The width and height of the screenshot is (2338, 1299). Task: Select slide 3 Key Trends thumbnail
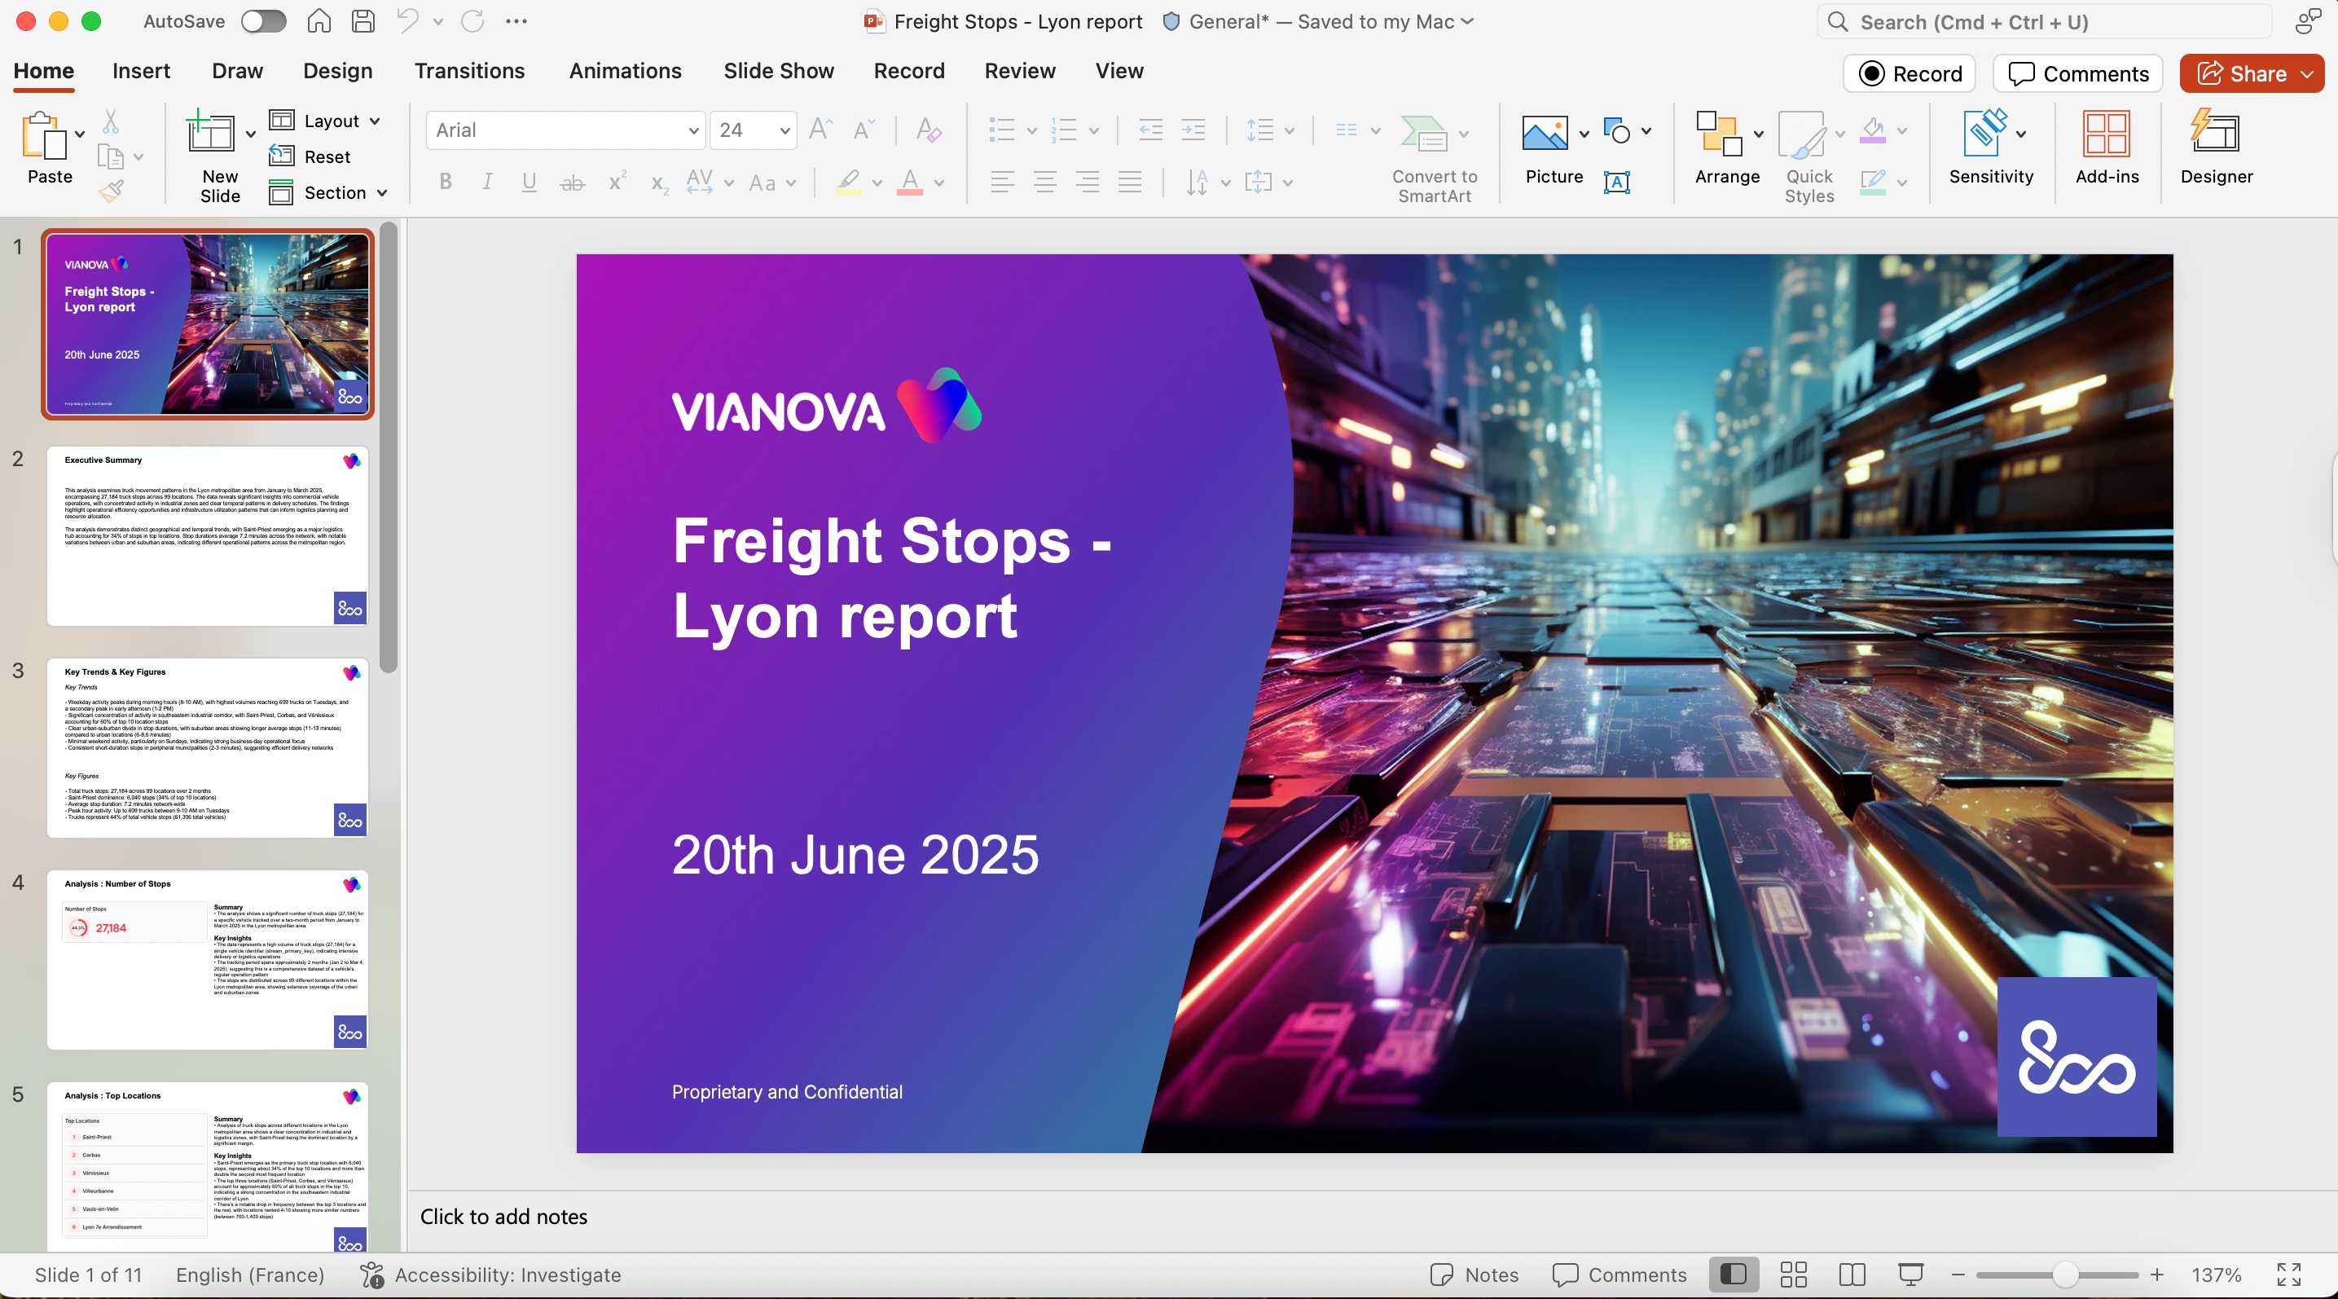point(207,747)
